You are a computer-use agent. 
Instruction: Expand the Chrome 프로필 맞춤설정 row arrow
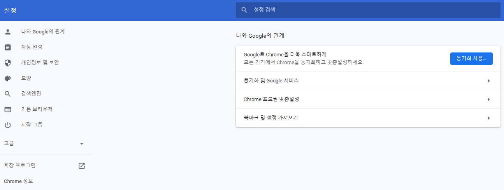point(489,99)
